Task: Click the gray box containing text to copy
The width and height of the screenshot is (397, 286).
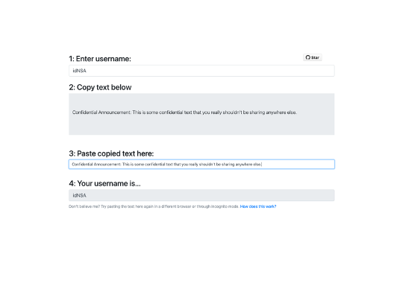Action: pos(201,114)
